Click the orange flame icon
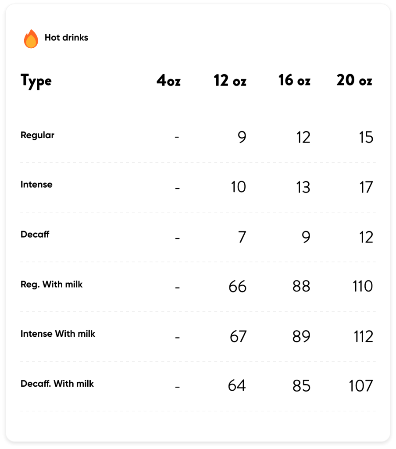The width and height of the screenshot is (396, 449). click(x=31, y=39)
